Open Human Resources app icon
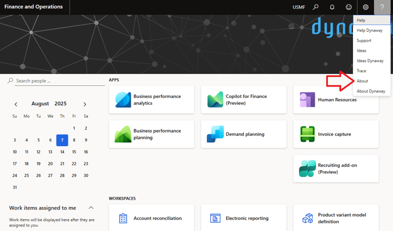393x231 pixels. pos(307,100)
